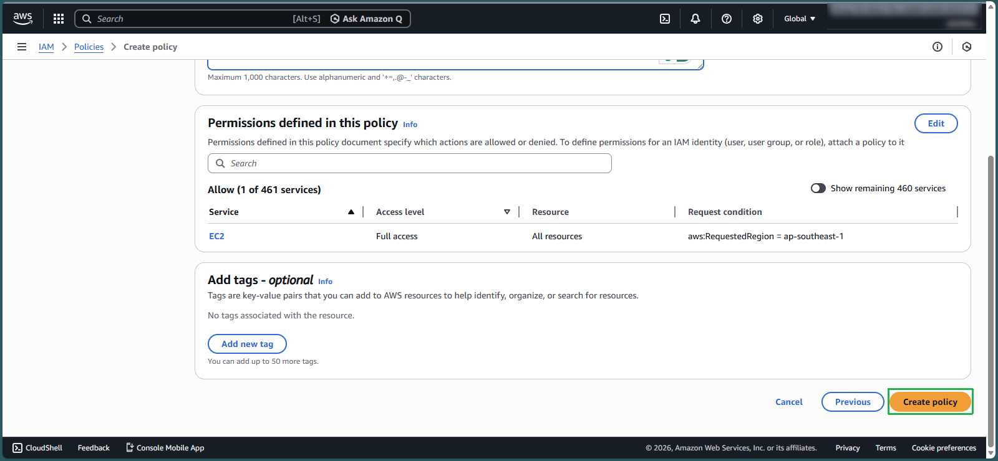The image size is (998, 461).
Task: Click the Resource column header
Action: point(550,212)
